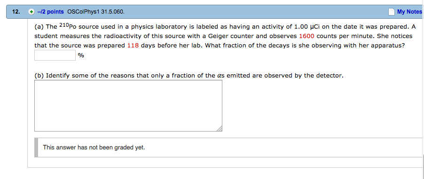Screen dimensions: 424x179
Task: Expand question 12 with green plus icon
Action: (x=31, y=12)
